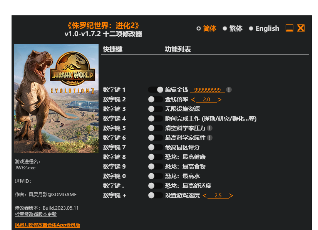The height and width of the screenshot is (230, 318).
Task: Open 检查修改器版本更新 link
Action: (x=36, y=214)
